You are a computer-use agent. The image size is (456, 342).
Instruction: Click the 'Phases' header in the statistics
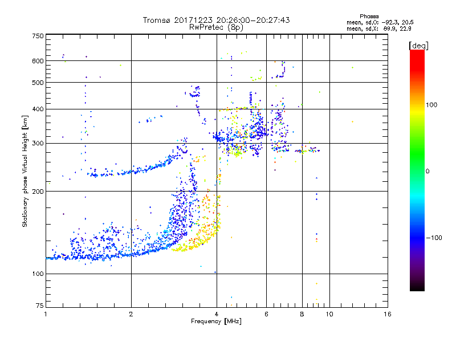click(369, 17)
